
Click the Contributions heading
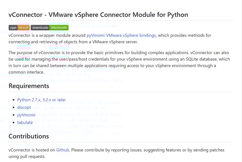(x=29, y=136)
